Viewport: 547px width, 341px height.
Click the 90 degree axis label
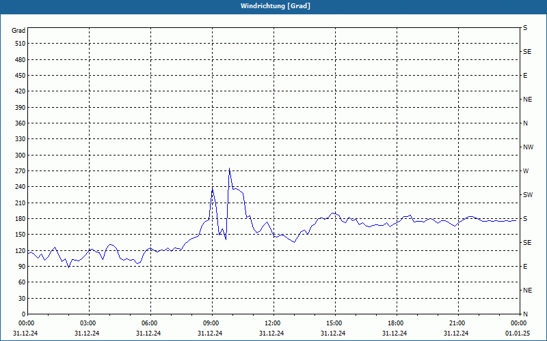click(x=22, y=267)
